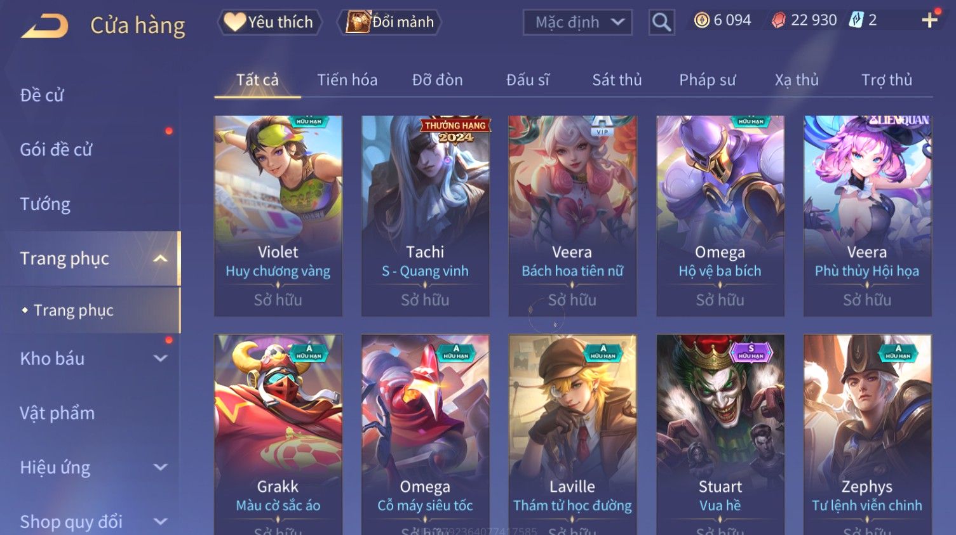
Task: Click the gold coin balance icon
Action: click(x=701, y=20)
